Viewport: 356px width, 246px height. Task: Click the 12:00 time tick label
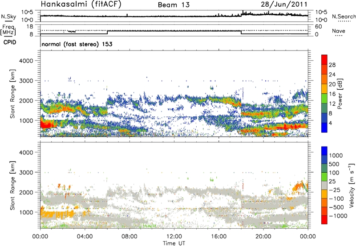(174, 237)
